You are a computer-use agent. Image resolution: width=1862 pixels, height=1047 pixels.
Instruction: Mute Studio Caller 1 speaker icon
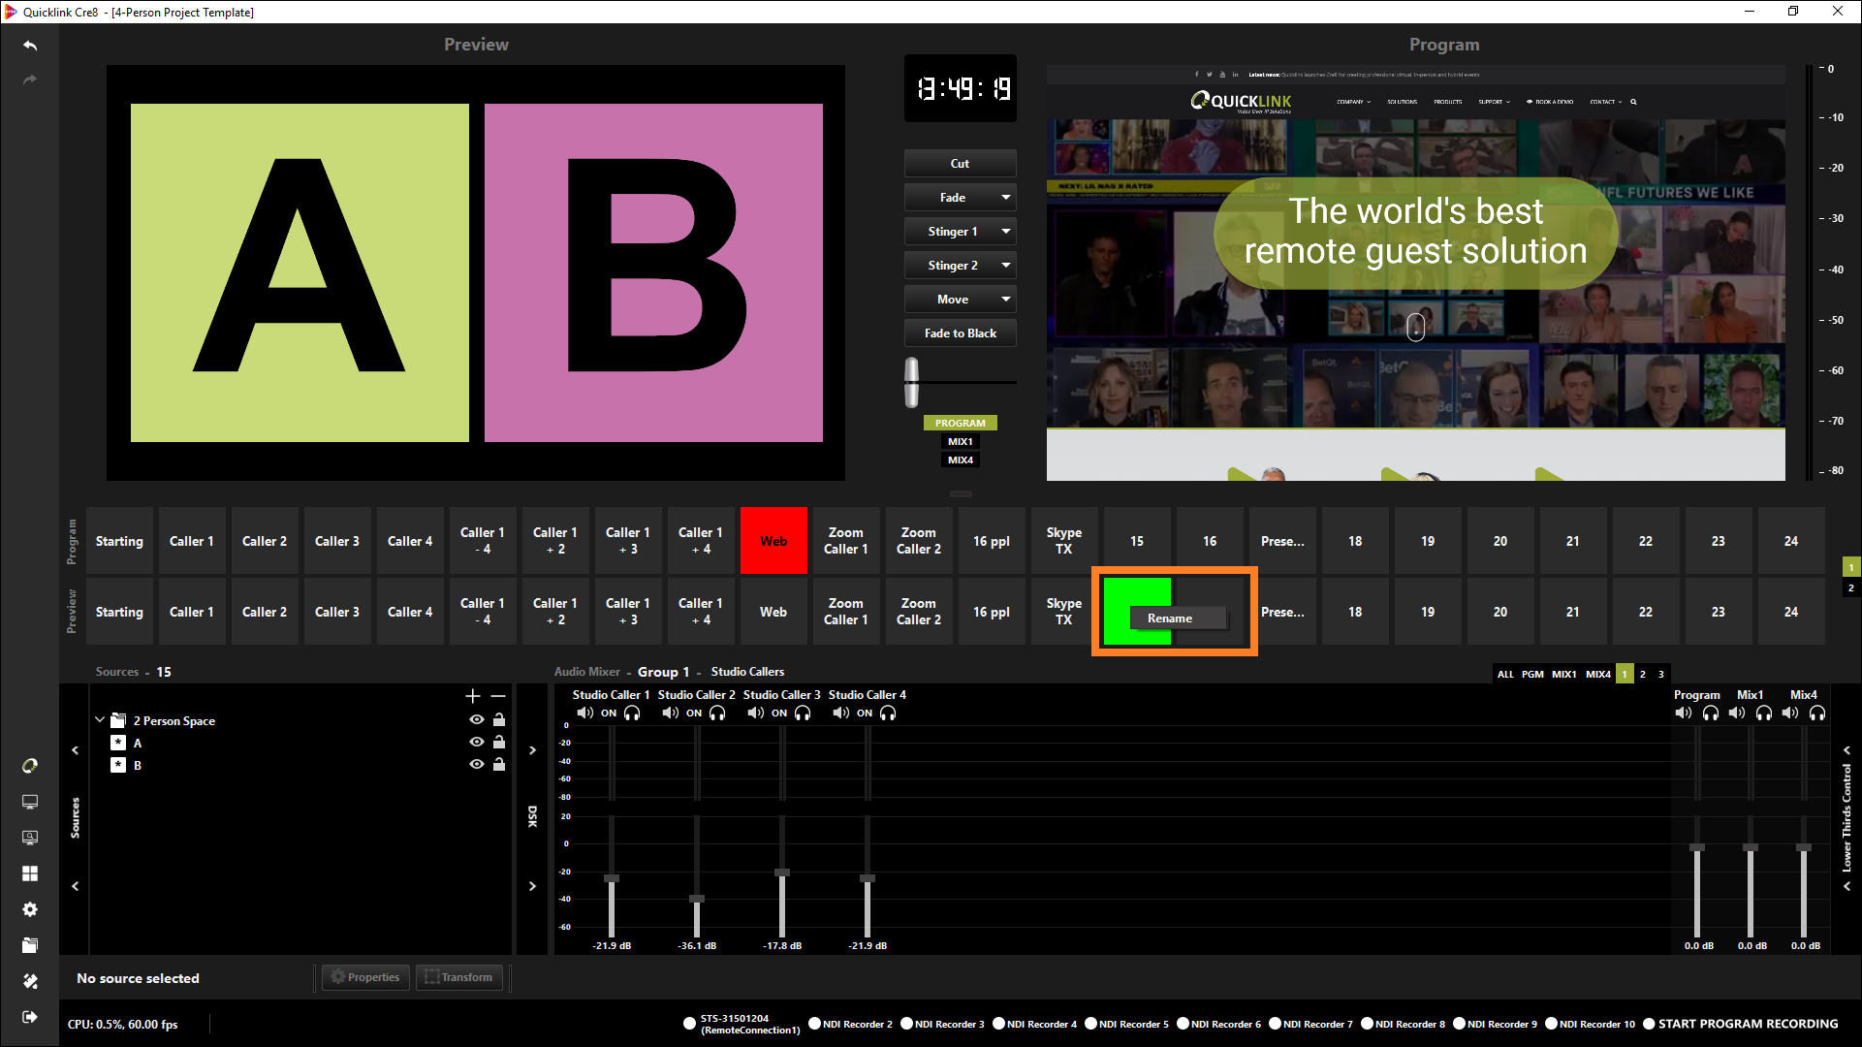click(x=584, y=714)
